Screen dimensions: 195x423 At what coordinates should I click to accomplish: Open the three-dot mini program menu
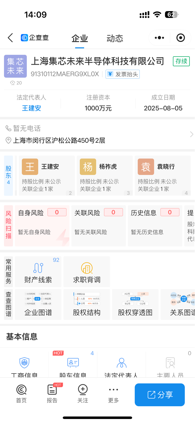(x=159, y=38)
